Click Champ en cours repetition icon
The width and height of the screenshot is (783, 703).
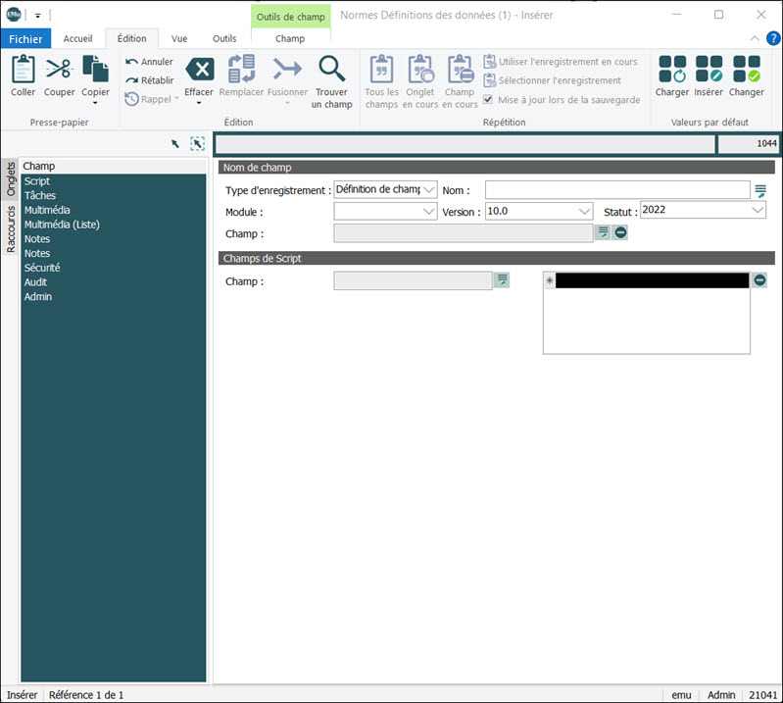(460, 69)
